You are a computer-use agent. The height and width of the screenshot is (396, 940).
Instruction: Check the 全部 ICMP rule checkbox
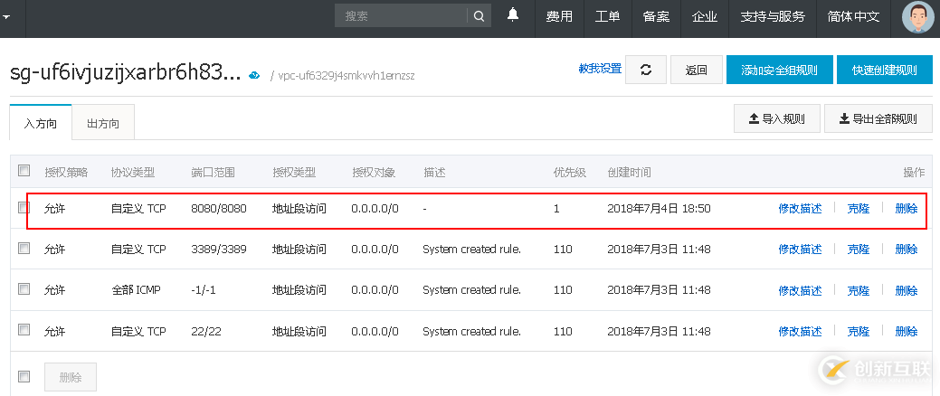pos(24,289)
